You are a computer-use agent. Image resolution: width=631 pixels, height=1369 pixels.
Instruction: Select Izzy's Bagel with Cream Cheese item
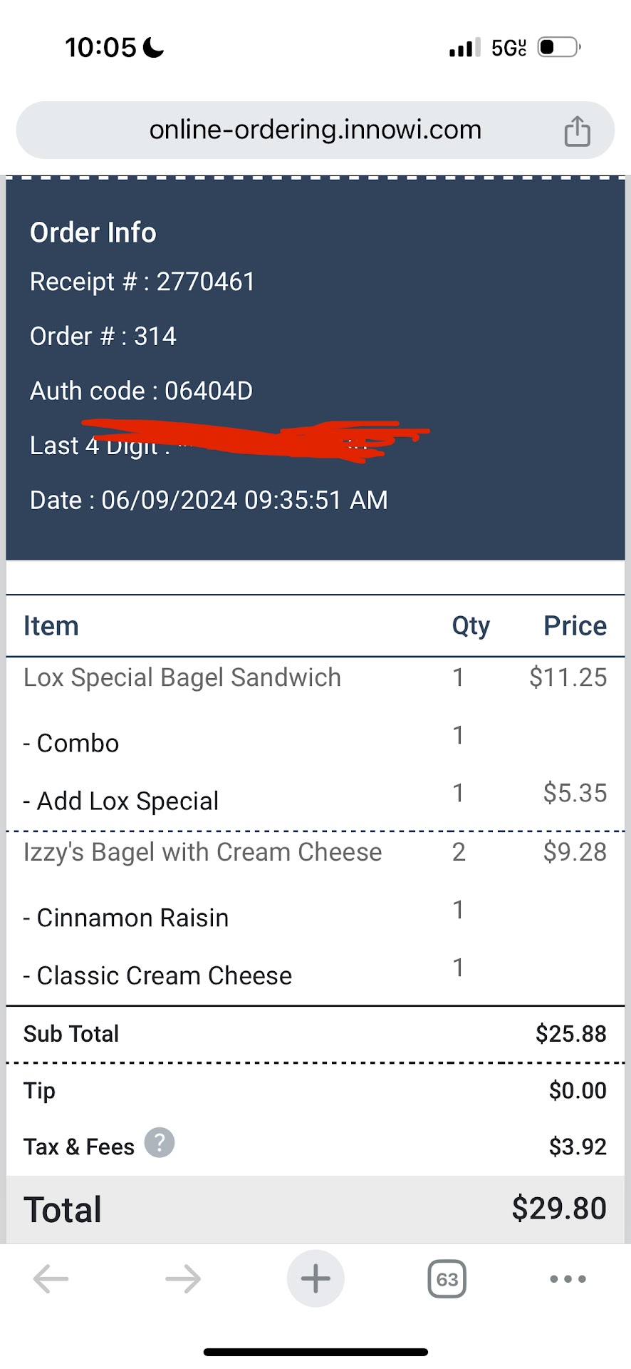point(203,852)
